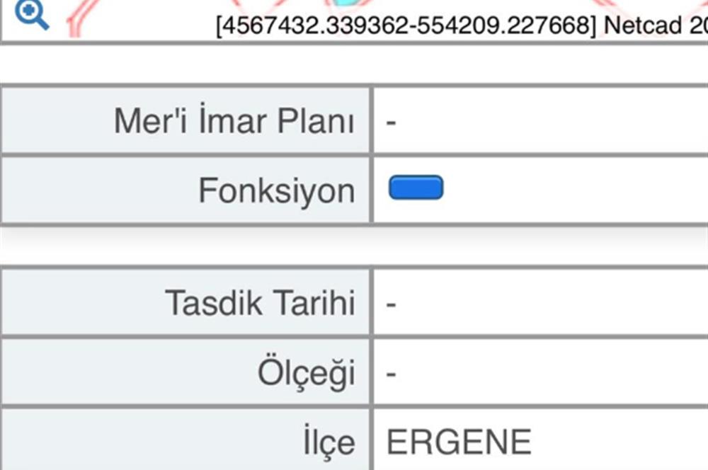The image size is (708, 470).
Task: Click the Fonksiyon row label
Action: click(279, 189)
